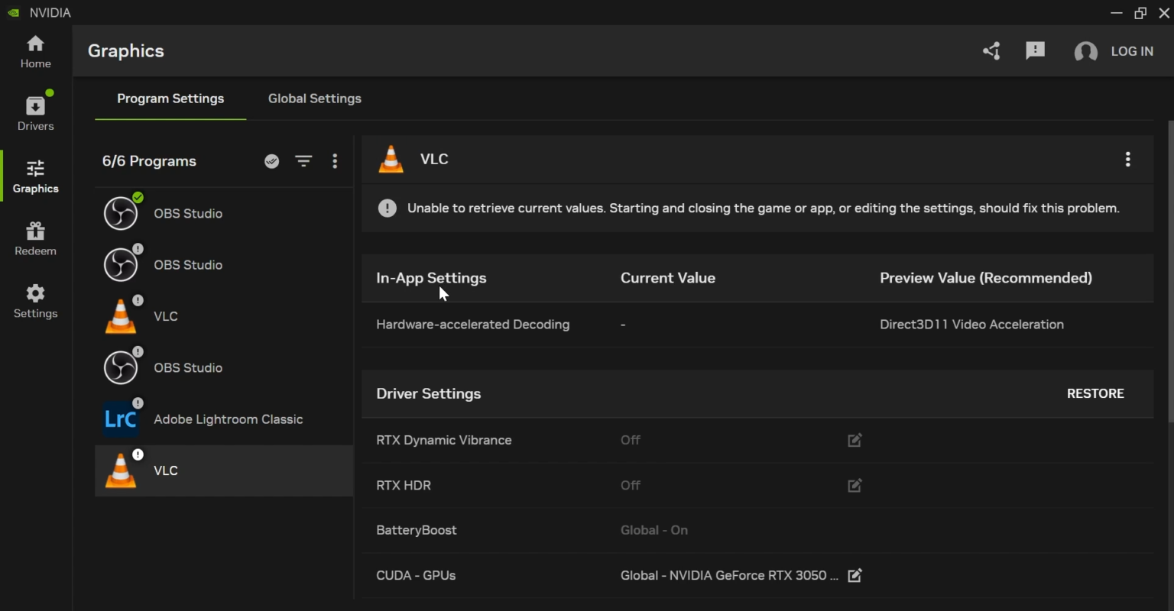Open the feedback icon near LOG IN

click(x=1036, y=50)
